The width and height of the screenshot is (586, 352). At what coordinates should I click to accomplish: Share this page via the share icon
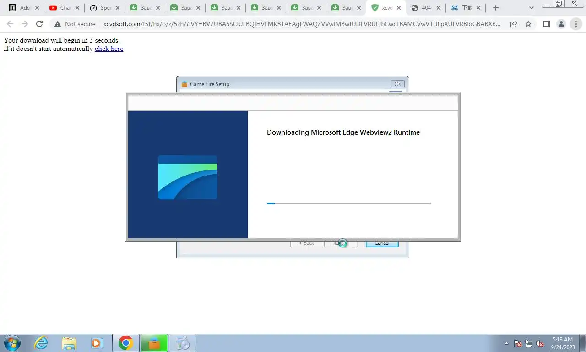[514, 24]
